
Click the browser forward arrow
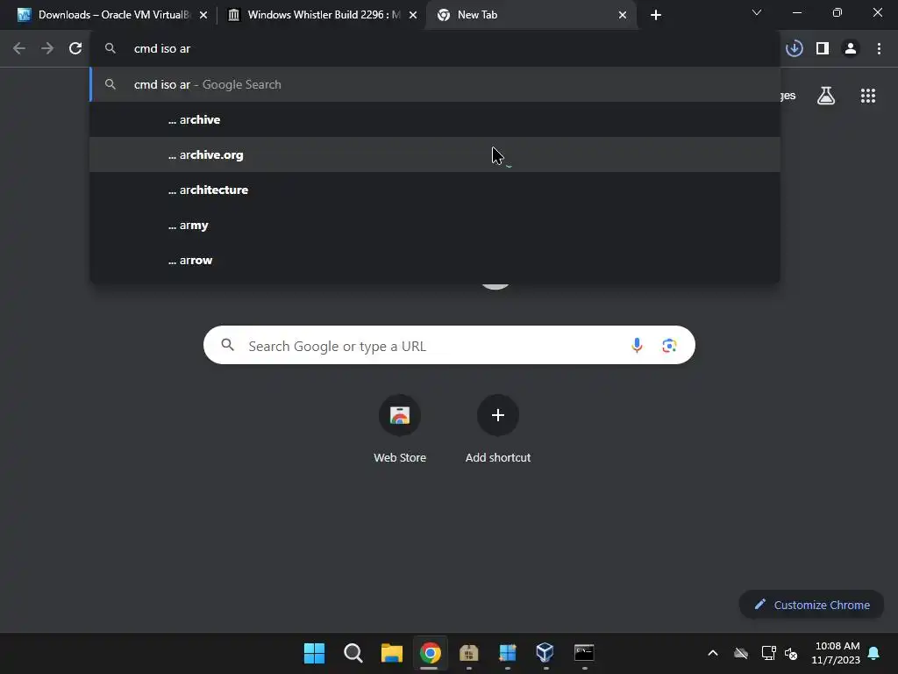[x=47, y=49]
